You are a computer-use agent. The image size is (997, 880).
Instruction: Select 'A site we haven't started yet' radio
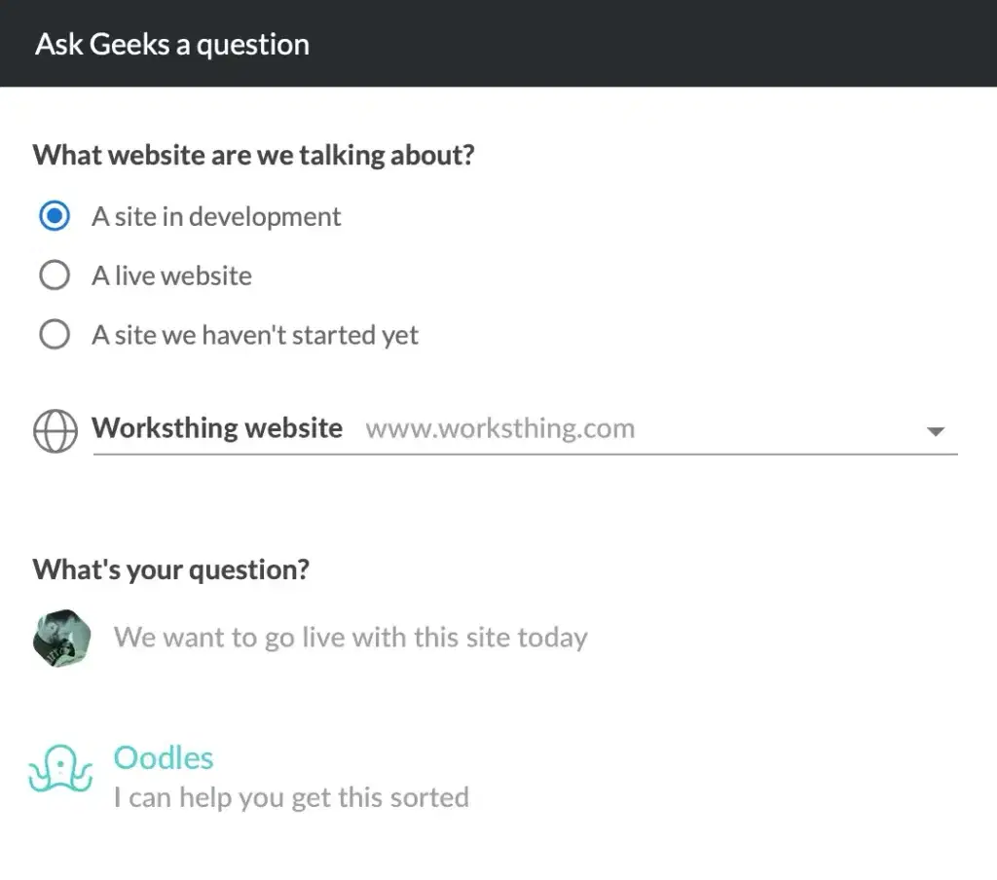click(x=55, y=335)
